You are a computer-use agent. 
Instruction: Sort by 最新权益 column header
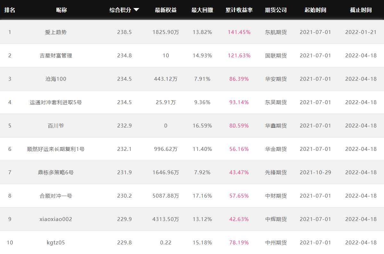166,10
